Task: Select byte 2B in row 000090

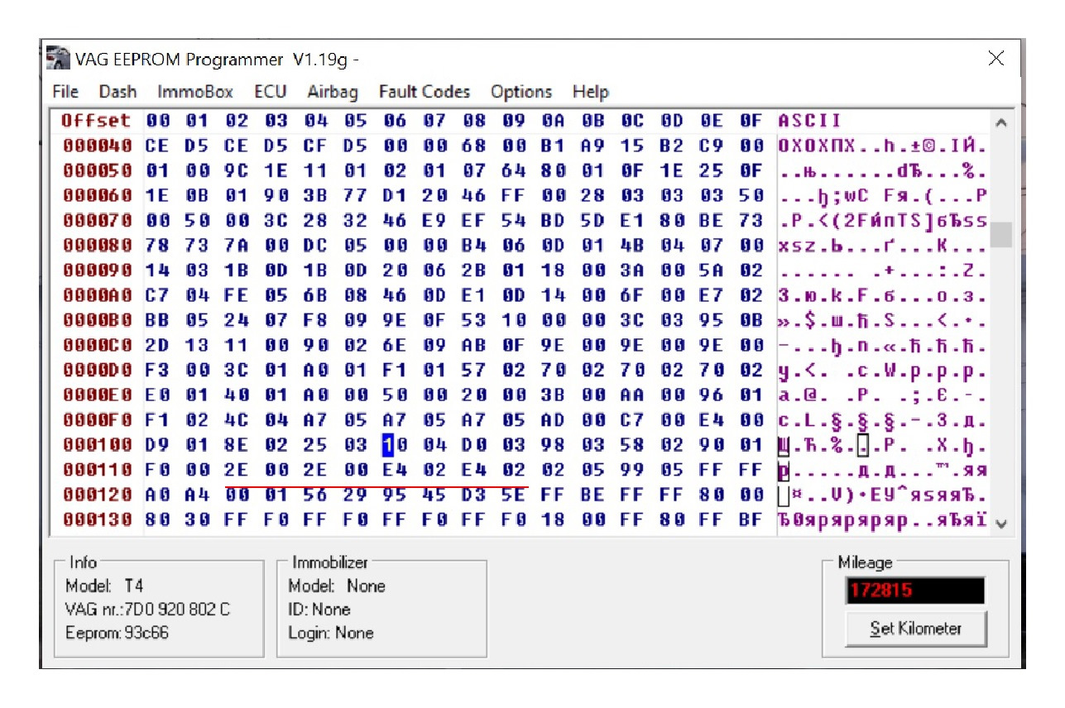Action: click(473, 270)
